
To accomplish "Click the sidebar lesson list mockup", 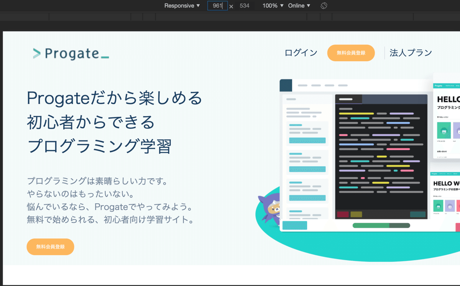I will pos(306,153).
